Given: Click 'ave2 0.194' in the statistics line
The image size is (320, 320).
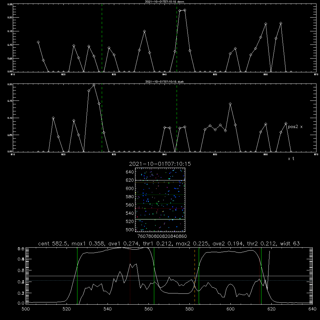Looking at the screenshot, I should pos(228,244).
